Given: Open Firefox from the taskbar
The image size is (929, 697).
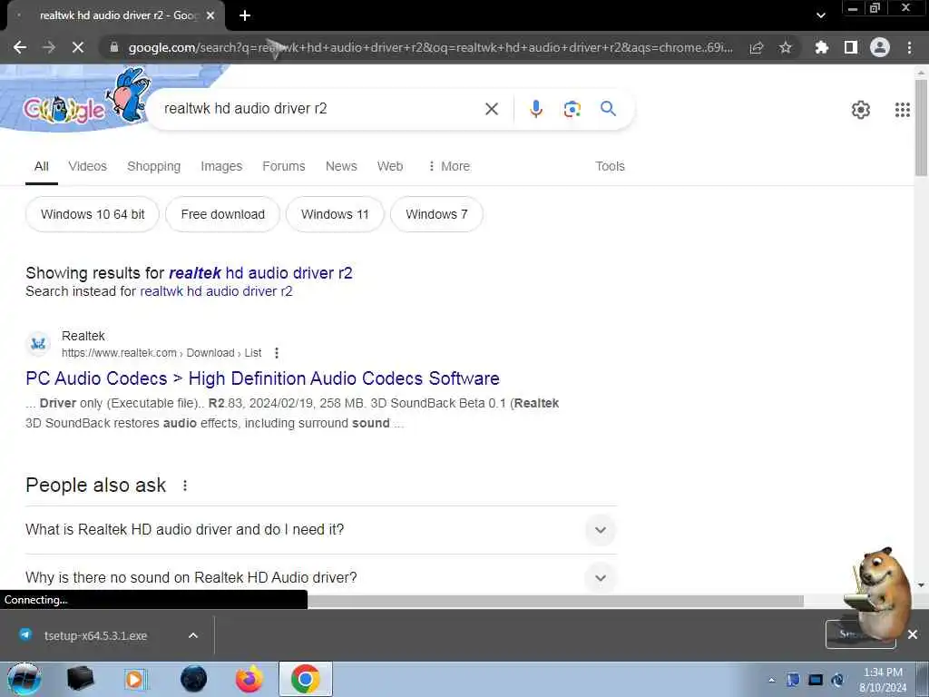Looking at the screenshot, I should (x=249, y=679).
